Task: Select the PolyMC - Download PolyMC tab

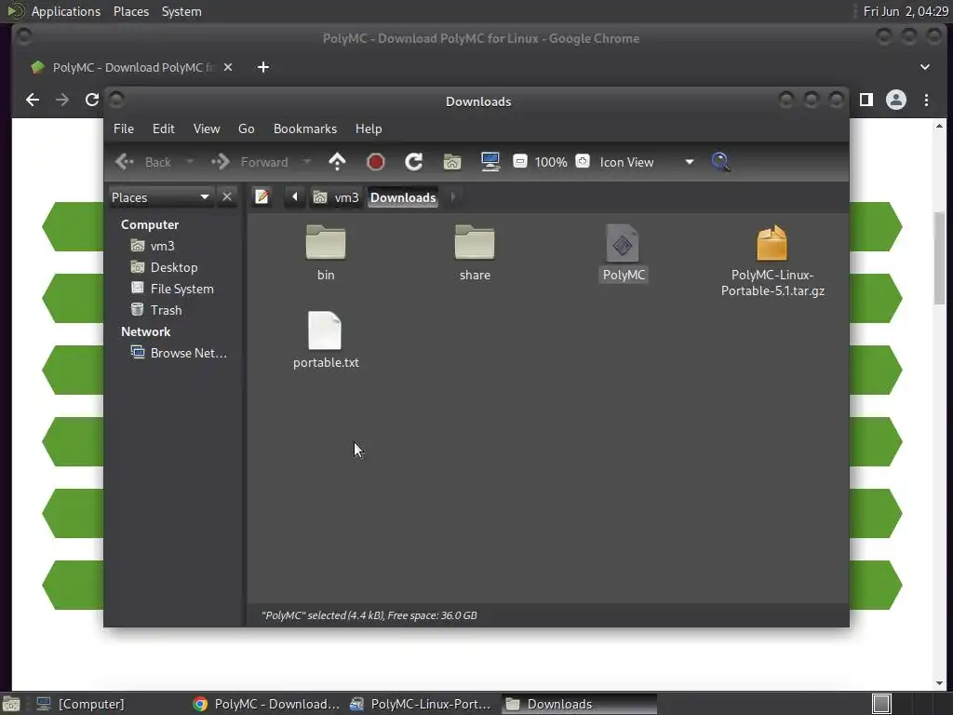Action: (132, 67)
